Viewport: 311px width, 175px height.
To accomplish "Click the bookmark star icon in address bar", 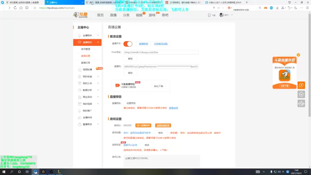I will pos(35,8).
